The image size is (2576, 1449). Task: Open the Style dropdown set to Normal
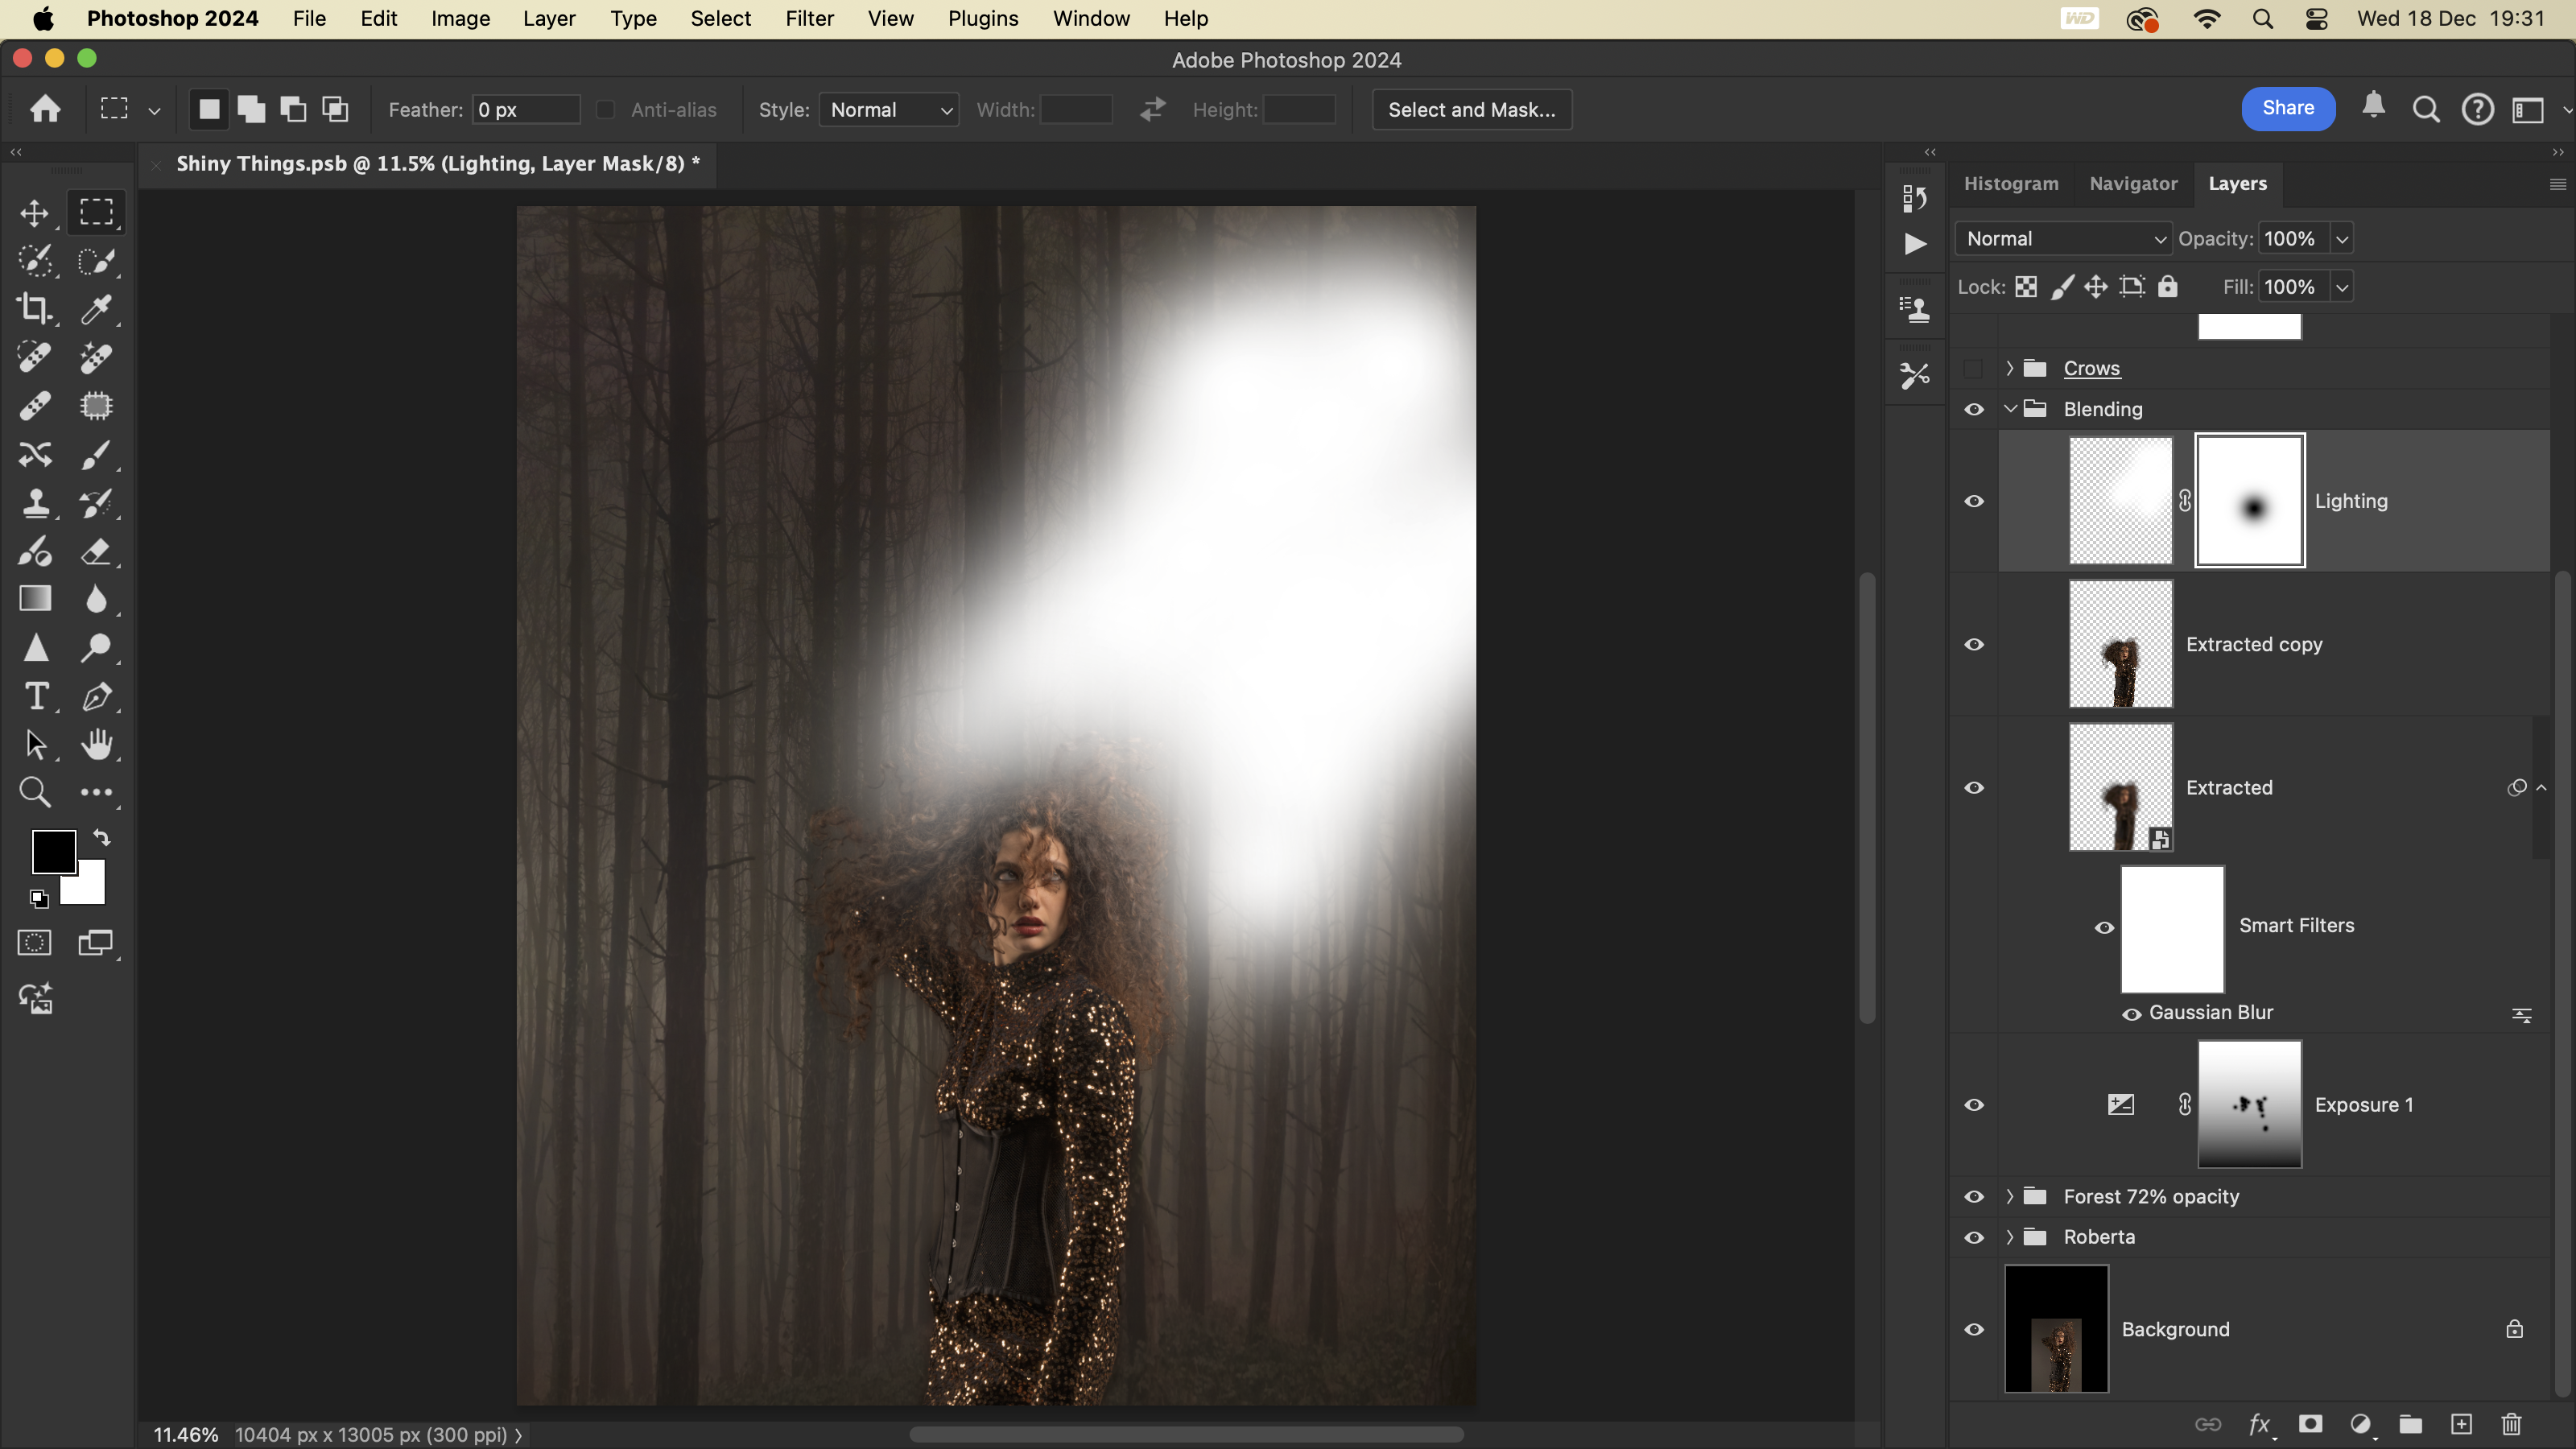coord(888,110)
